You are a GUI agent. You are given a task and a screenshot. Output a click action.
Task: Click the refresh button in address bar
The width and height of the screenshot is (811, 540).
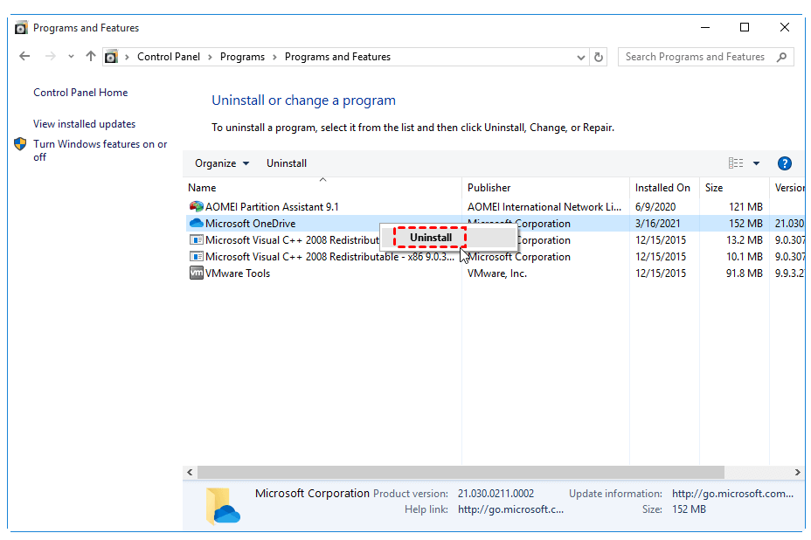[x=599, y=57]
